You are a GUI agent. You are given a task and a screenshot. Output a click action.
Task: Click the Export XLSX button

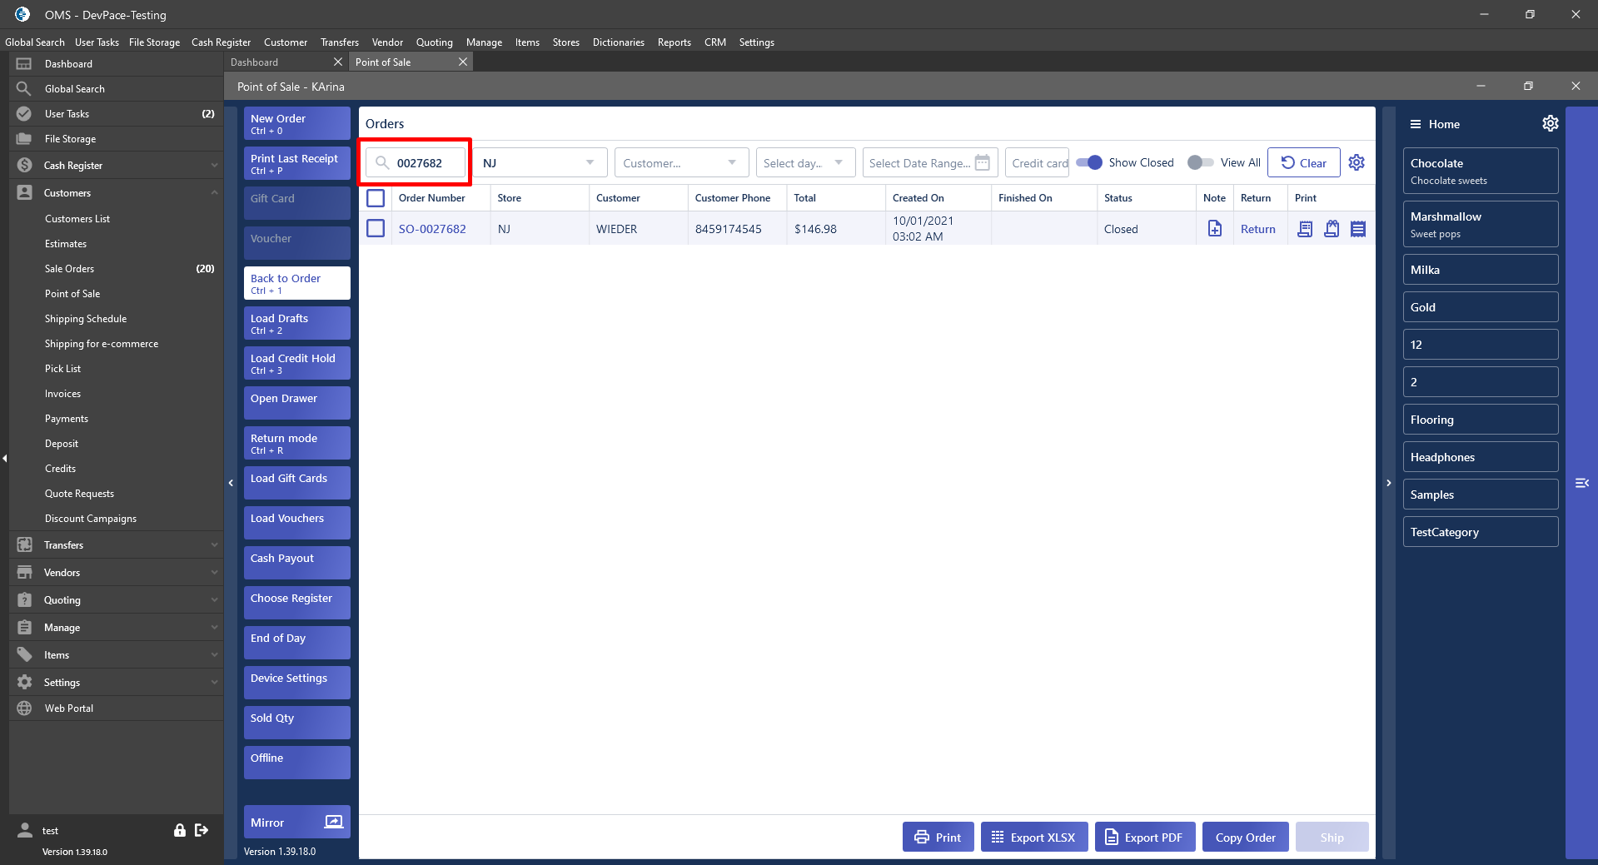pyautogui.click(x=1033, y=837)
